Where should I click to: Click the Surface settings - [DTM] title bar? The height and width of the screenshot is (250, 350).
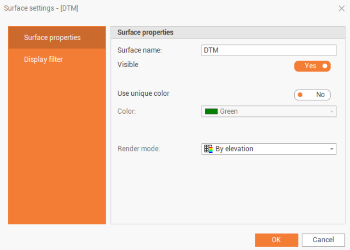(x=41, y=8)
